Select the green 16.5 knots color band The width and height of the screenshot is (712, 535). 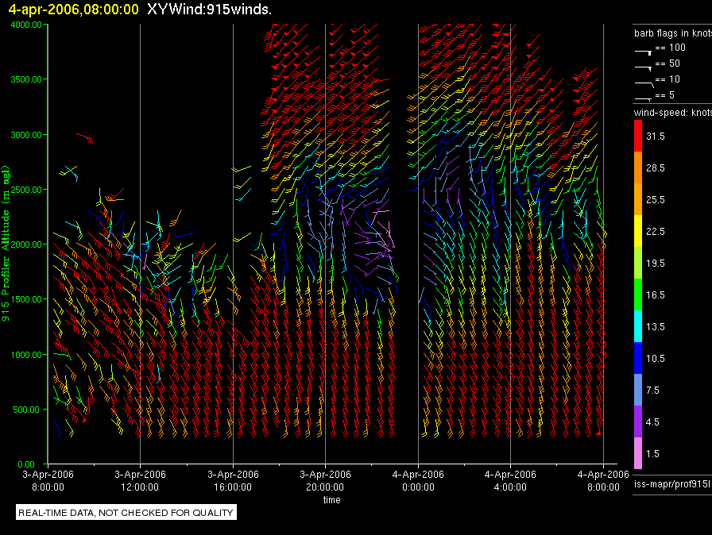[638, 294]
